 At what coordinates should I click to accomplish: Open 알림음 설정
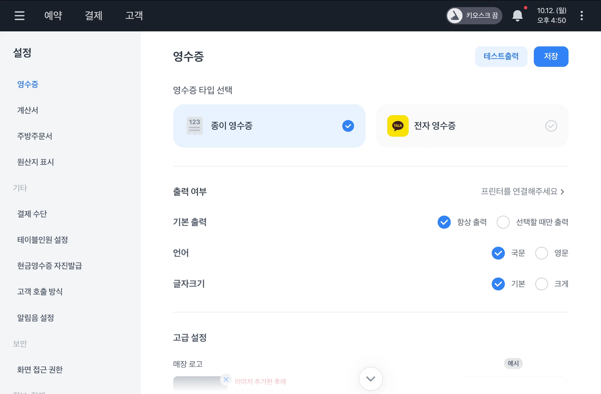coord(36,318)
